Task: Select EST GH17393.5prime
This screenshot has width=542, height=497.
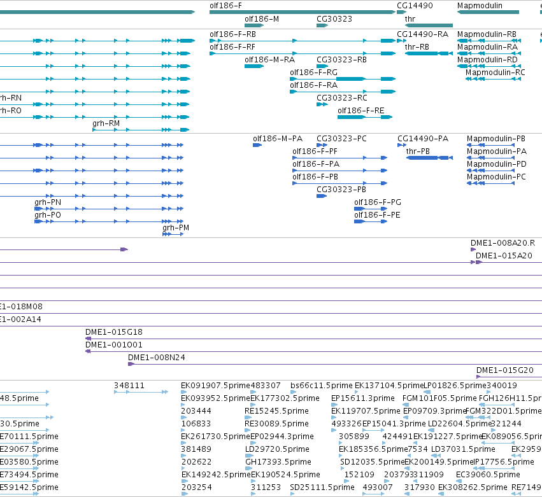Action: click(278, 463)
